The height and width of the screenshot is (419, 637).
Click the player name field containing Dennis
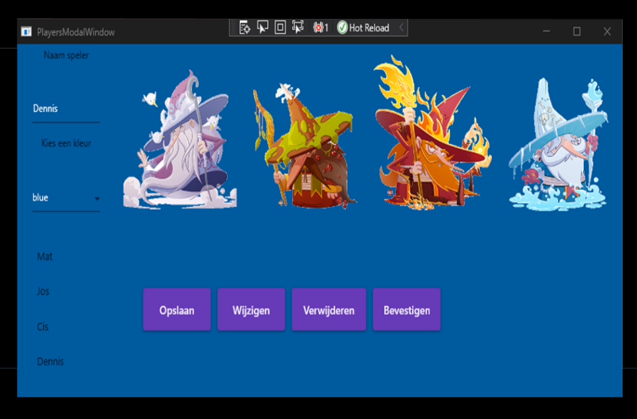[66, 109]
